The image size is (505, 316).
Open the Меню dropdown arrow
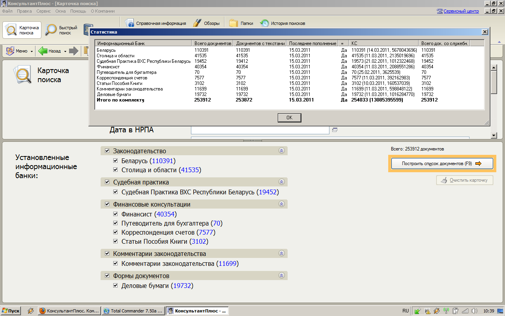pyautogui.click(x=31, y=51)
